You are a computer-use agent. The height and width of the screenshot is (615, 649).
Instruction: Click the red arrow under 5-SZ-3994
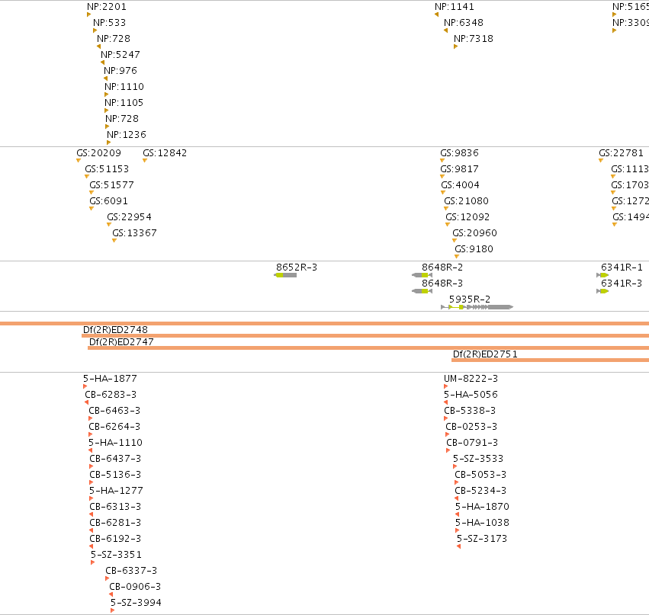(x=113, y=610)
